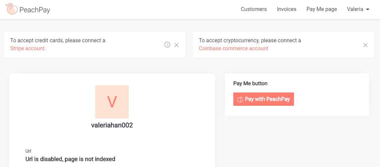Open the Customers page

(254, 9)
